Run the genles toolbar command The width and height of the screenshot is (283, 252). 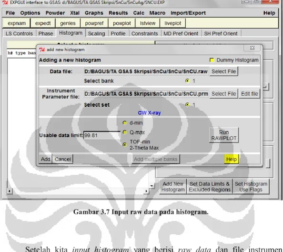coord(68,23)
